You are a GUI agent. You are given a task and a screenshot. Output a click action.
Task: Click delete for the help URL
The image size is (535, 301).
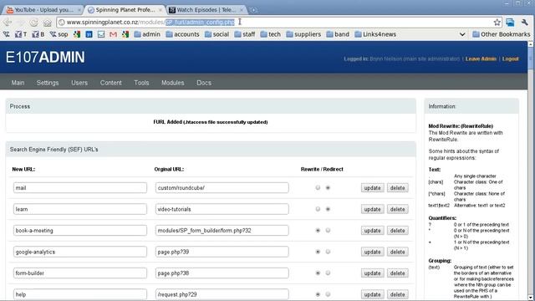click(398, 294)
